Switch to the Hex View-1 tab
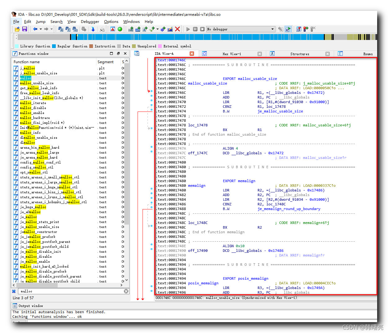The width and height of the screenshot is (388, 333). pos(231,54)
